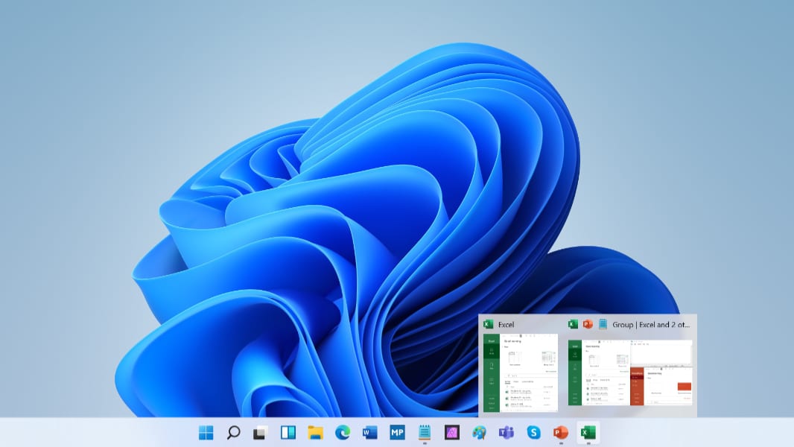Click PowerPoint icon in the Group preview header
This screenshot has width=794, height=447.
coord(587,324)
